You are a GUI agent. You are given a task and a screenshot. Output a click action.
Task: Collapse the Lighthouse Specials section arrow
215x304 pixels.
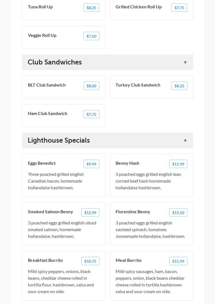[185, 141]
